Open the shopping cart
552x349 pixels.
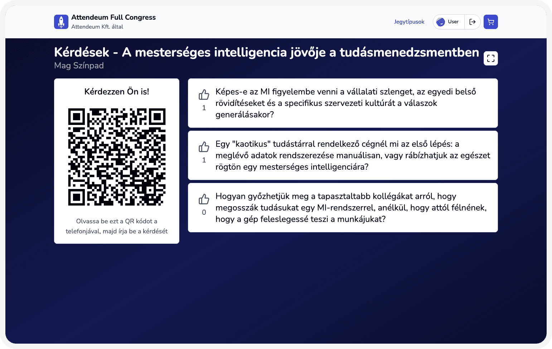[x=490, y=22]
